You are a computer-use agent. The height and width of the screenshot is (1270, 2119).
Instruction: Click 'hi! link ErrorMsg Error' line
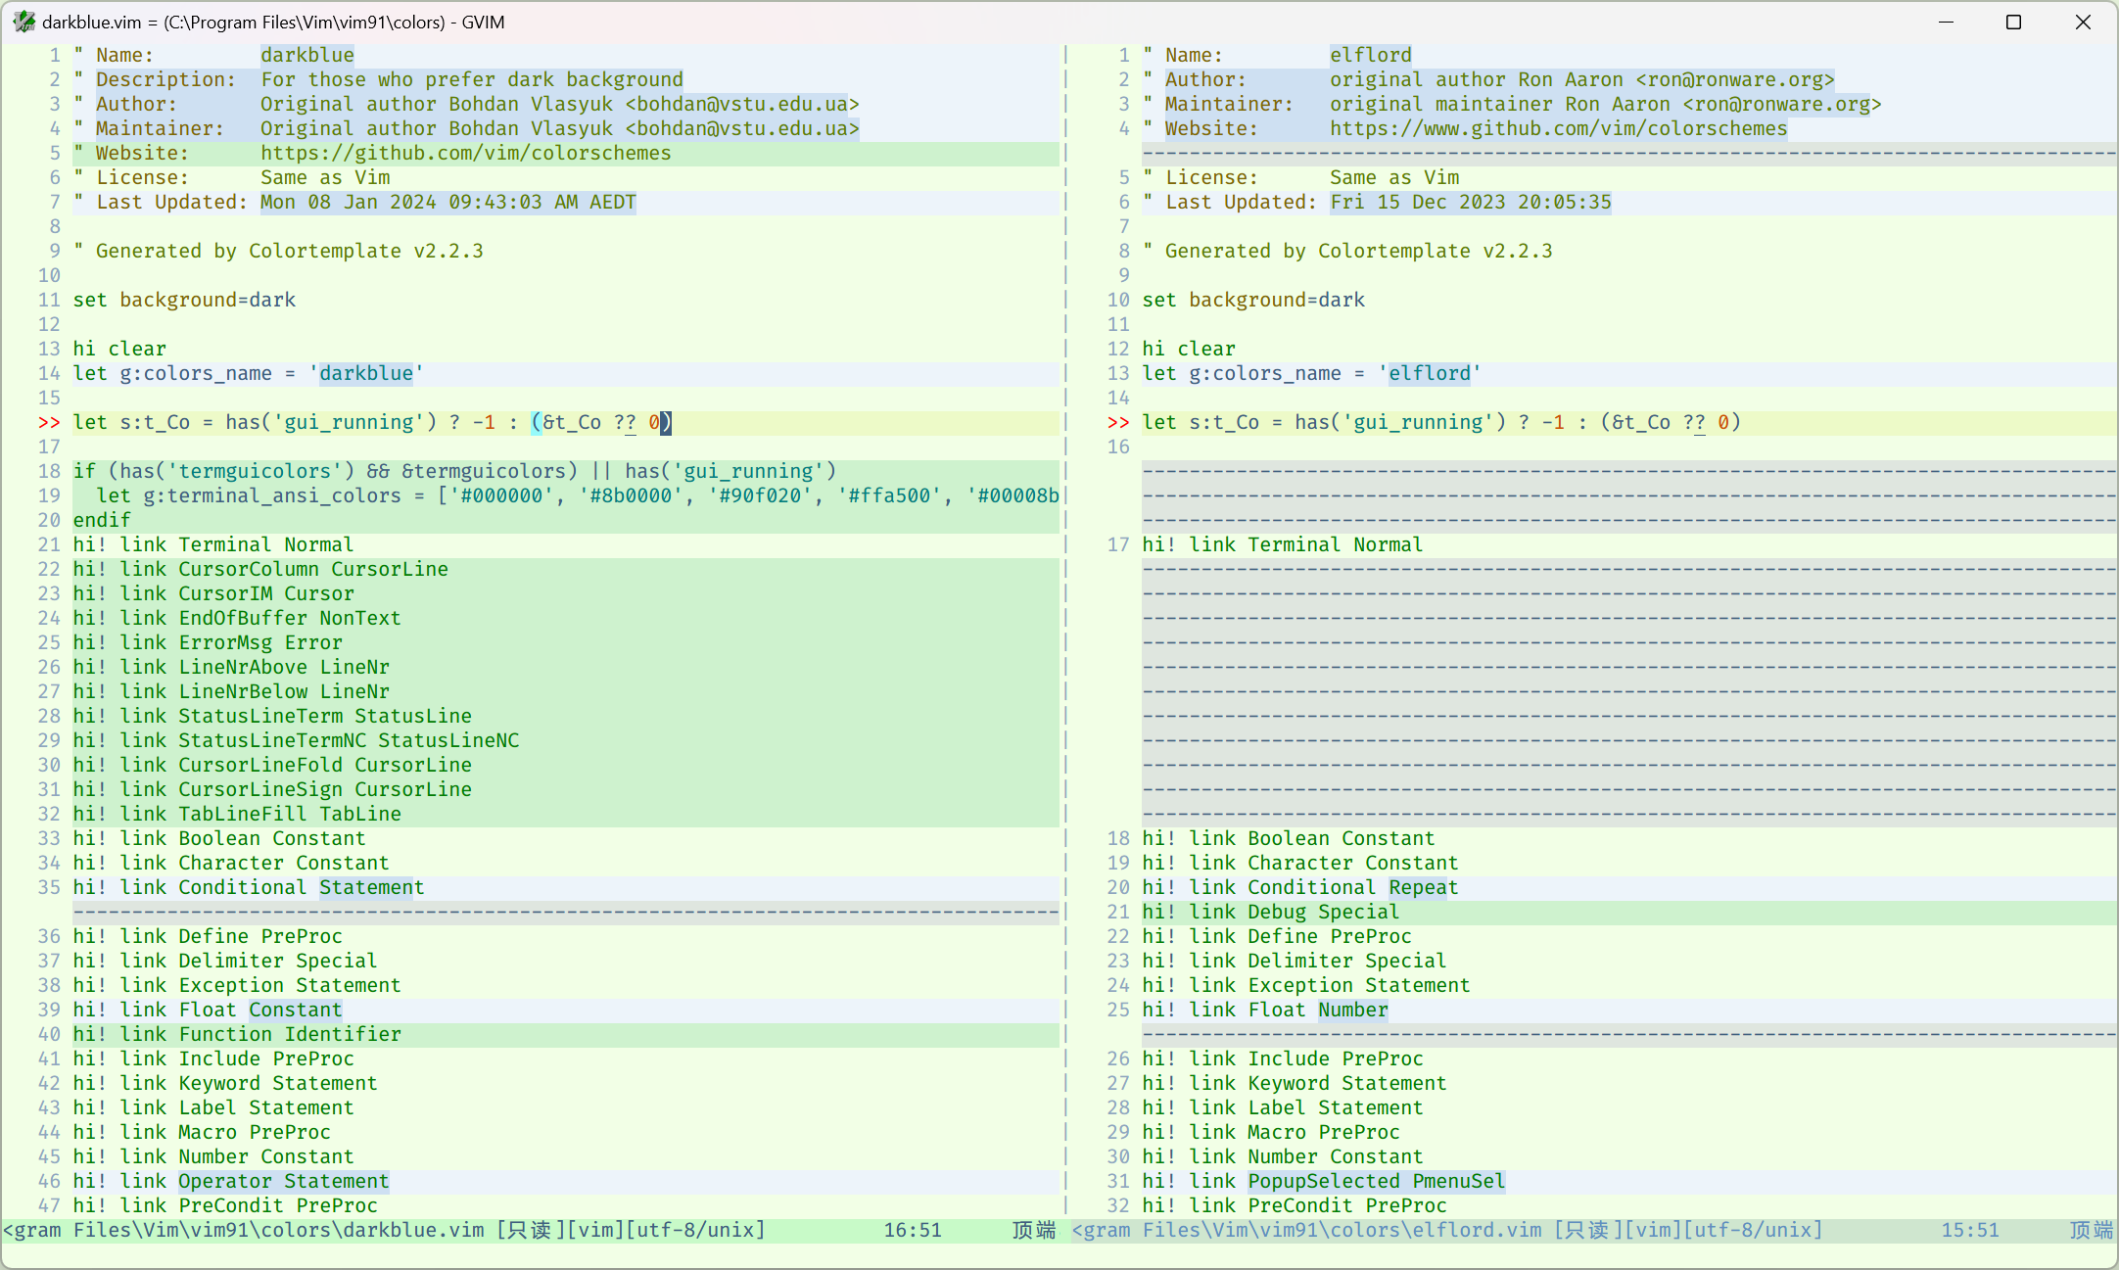tap(208, 643)
